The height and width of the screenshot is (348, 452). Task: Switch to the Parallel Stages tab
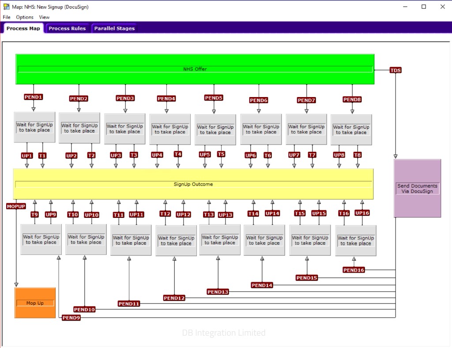pos(114,29)
